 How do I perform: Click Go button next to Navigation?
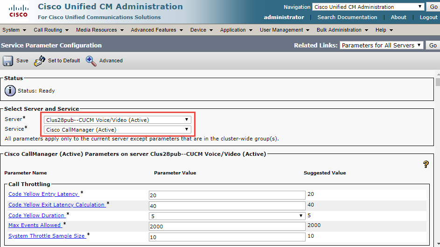pyautogui.click(x=433, y=7)
